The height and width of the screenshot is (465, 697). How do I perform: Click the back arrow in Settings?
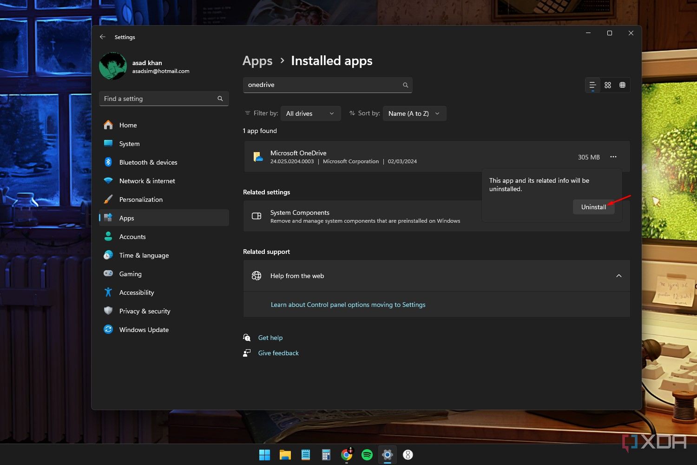(x=103, y=37)
